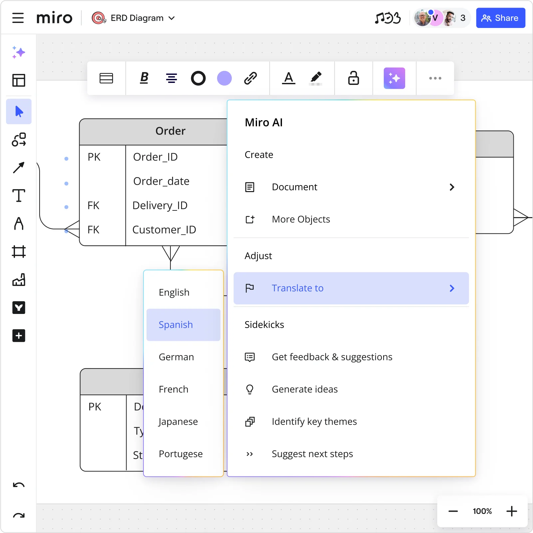The height and width of the screenshot is (533, 533).
Task: Zoom in with the plus button
Action: (512, 511)
